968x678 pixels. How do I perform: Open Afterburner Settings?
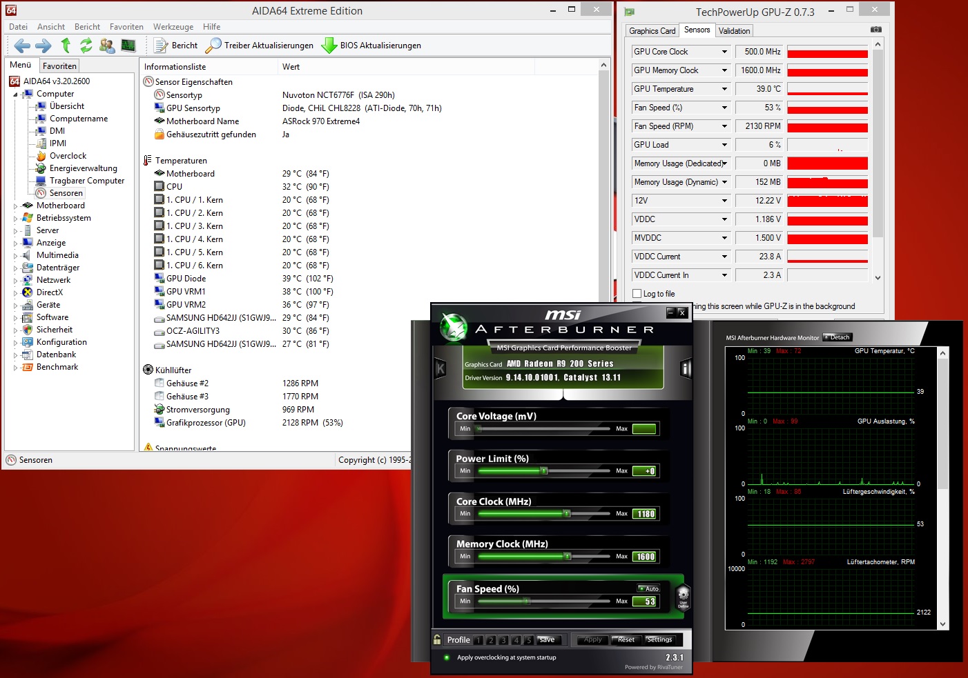click(659, 640)
